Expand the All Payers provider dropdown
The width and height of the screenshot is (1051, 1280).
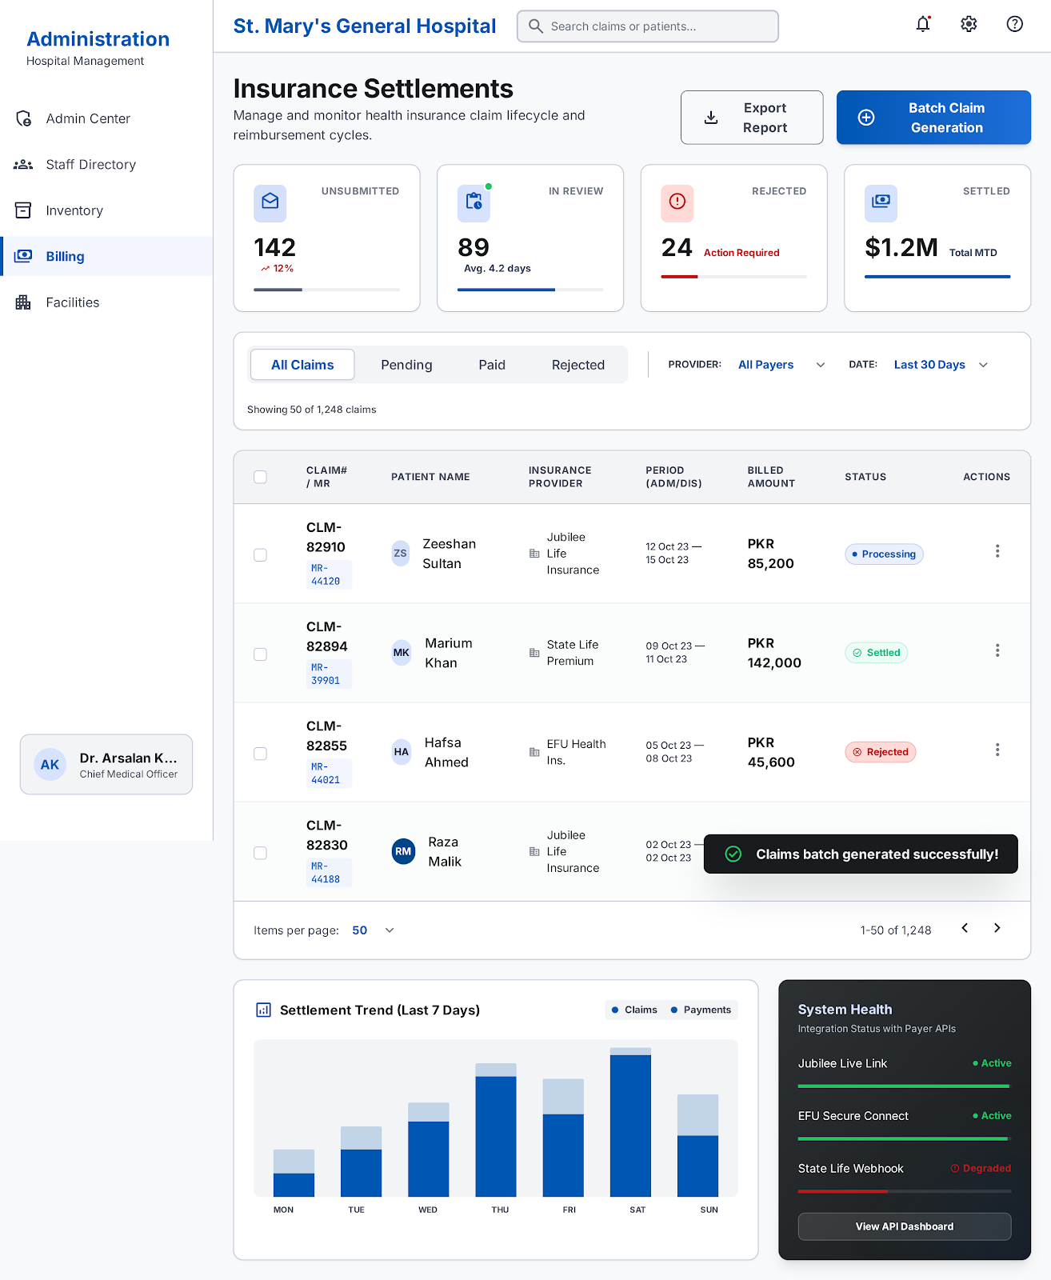[781, 365]
